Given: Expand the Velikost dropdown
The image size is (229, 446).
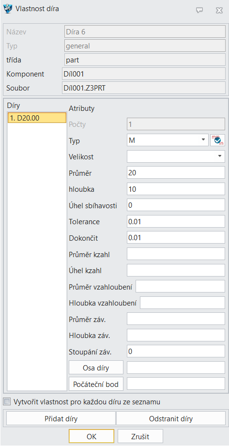Looking at the screenshot, I should [176, 156].
